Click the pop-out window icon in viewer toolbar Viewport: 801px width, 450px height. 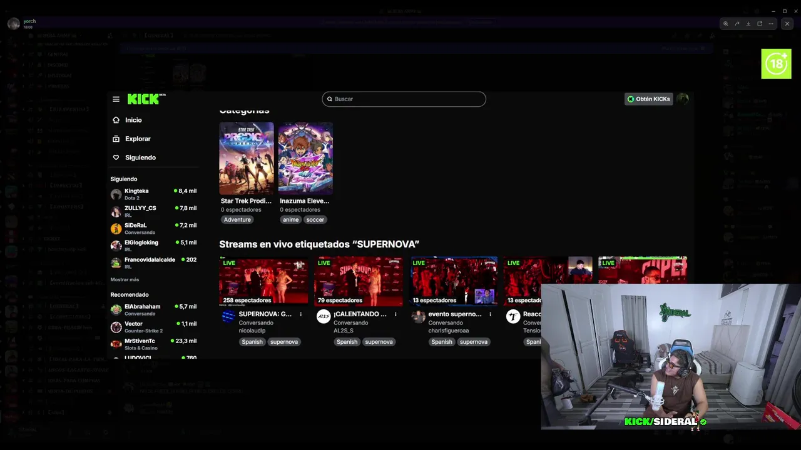tap(760, 24)
